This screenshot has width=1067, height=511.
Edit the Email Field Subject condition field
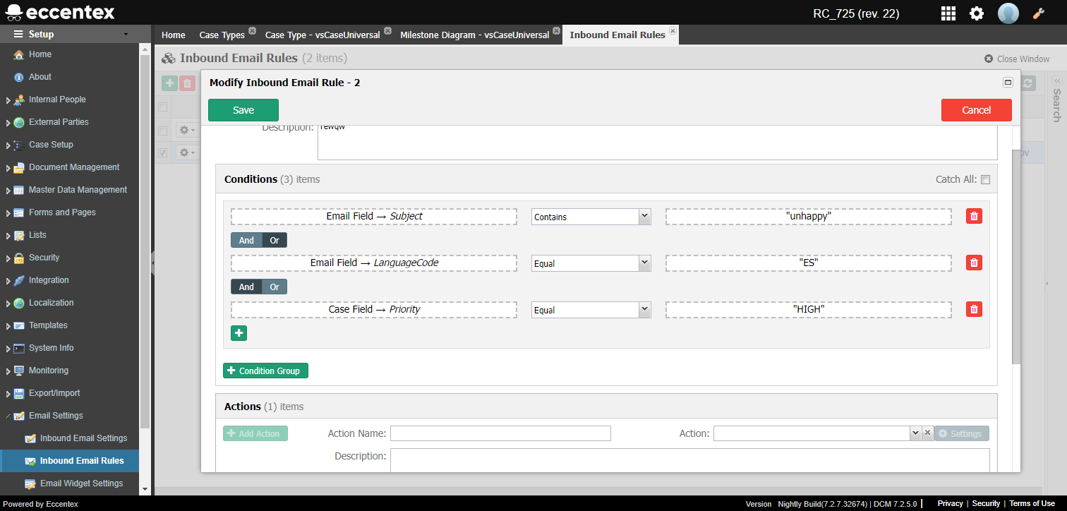pos(374,217)
